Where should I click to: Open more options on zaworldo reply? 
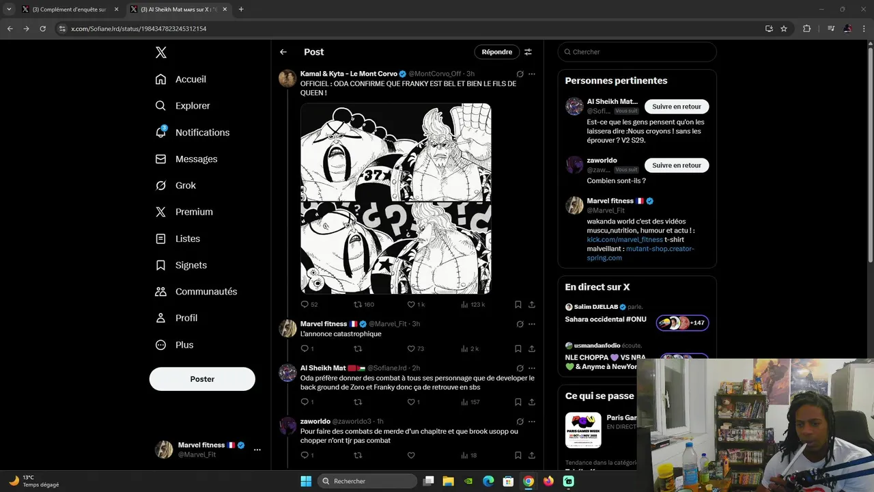(x=532, y=422)
